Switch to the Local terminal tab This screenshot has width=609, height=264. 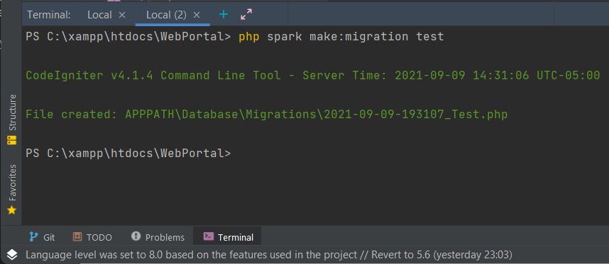(99, 15)
